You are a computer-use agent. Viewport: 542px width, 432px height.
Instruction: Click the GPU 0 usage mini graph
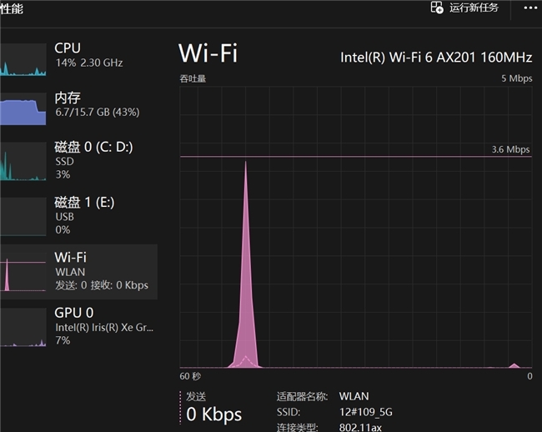click(x=23, y=327)
